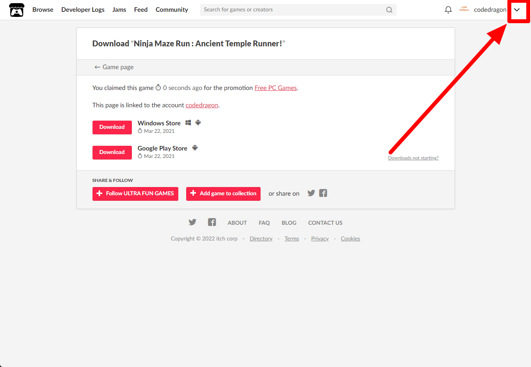Expand the user account dropdown arrow

(x=517, y=10)
